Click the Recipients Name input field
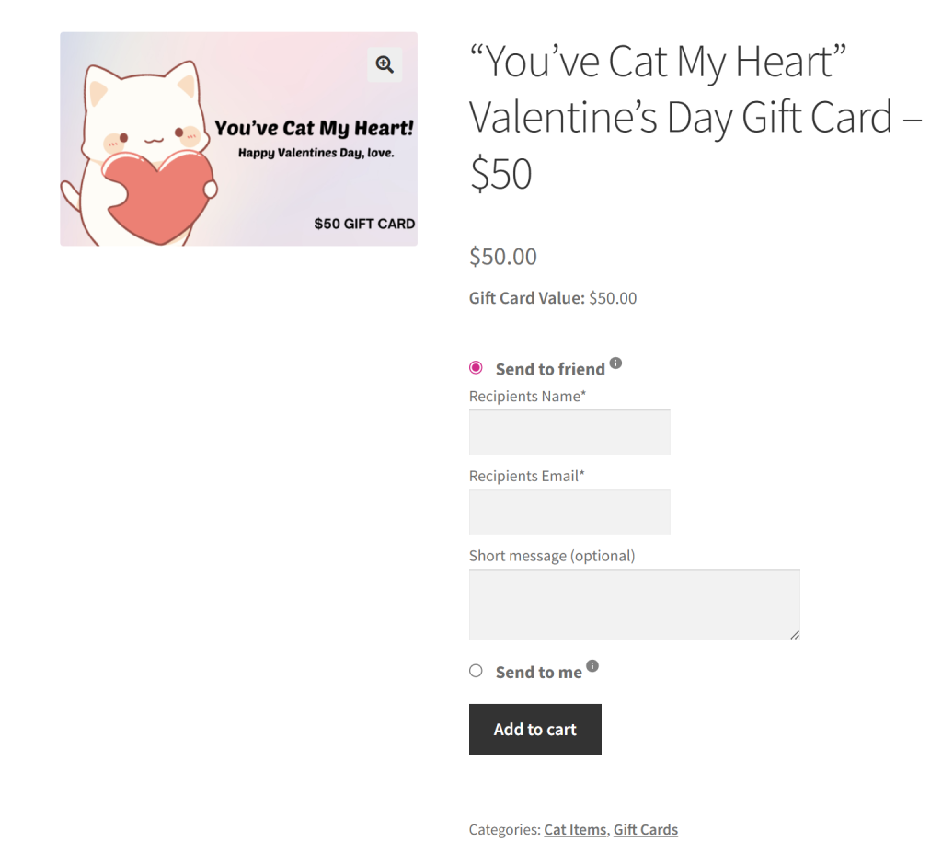The image size is (942, 853). pyautogui.click(x=569, y=432)
